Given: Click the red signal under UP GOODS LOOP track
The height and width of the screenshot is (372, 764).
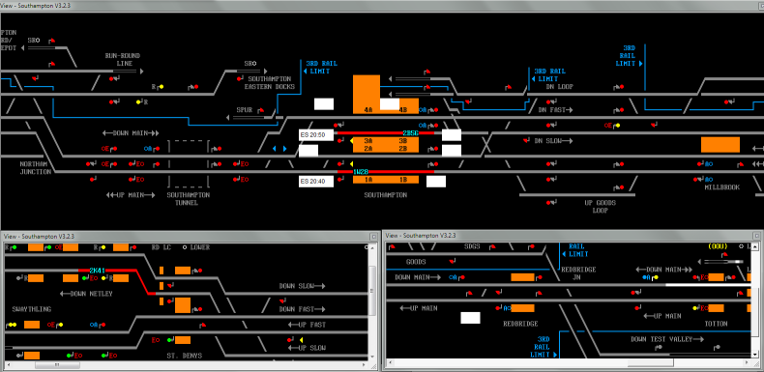Looking at the screenshot, I should [551, 203].
